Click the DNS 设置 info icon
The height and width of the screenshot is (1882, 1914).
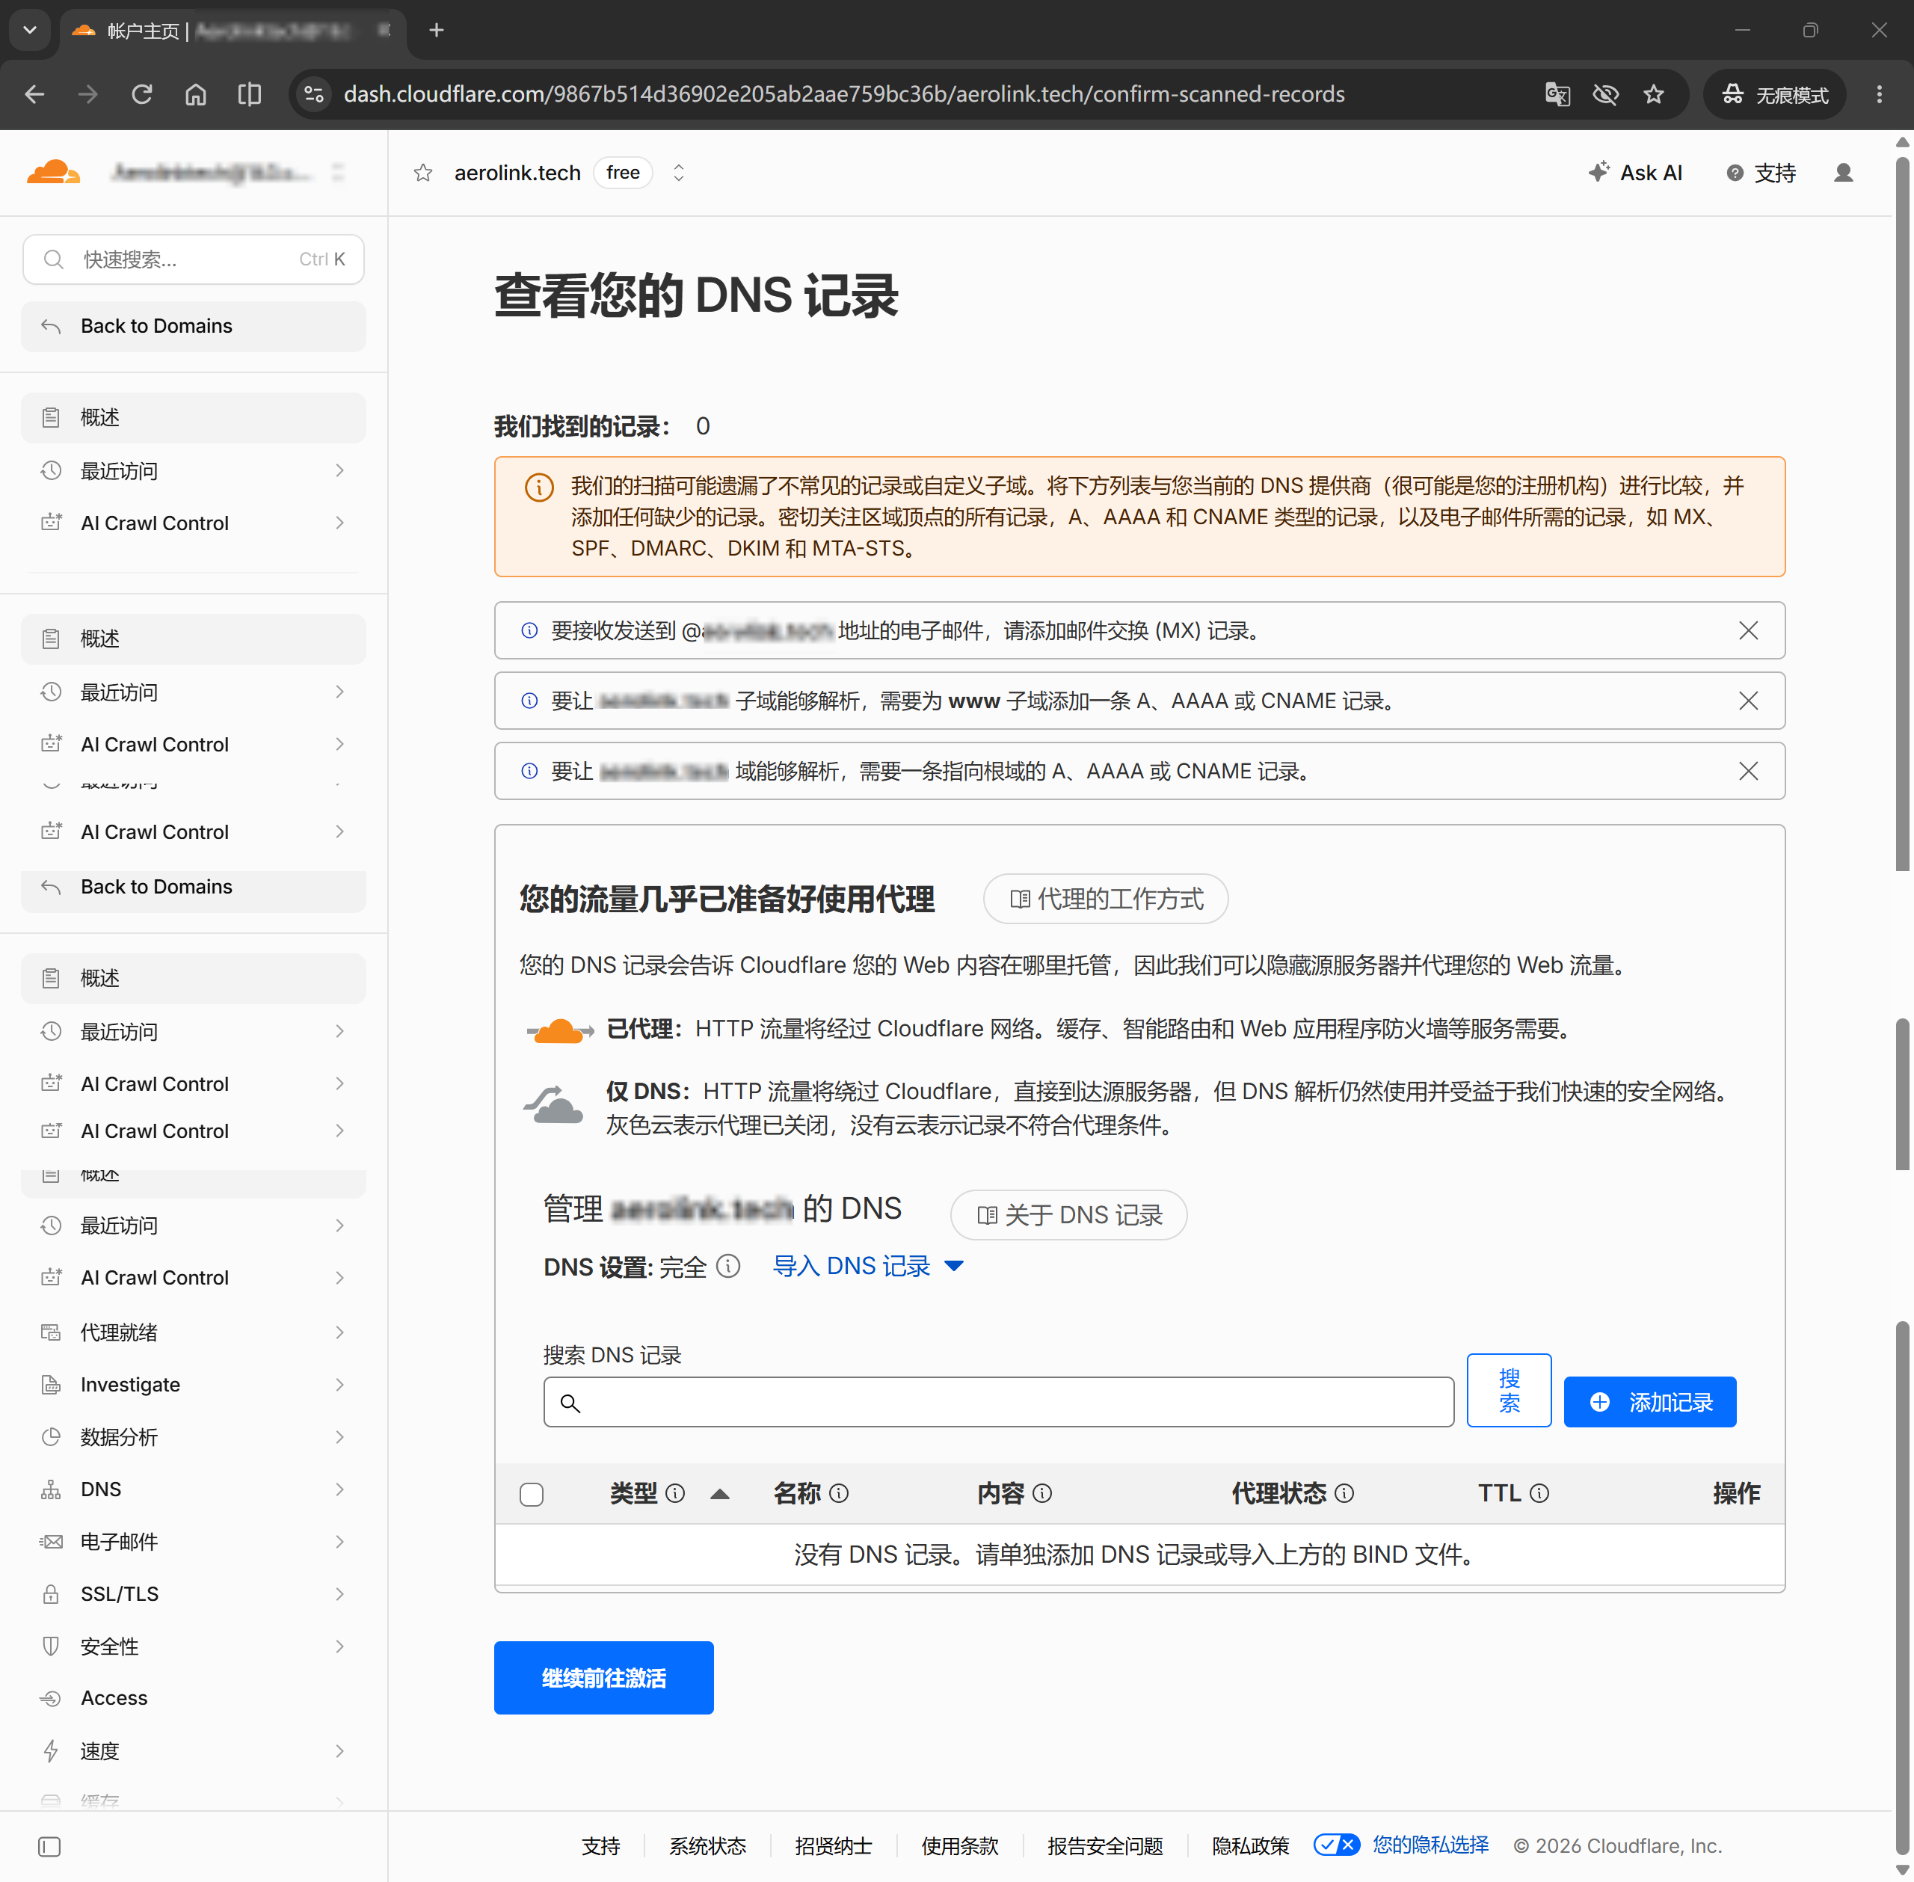click(728, 1266)
